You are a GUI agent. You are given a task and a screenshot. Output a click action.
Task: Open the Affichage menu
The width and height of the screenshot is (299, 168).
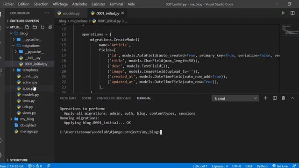(60, 4)
